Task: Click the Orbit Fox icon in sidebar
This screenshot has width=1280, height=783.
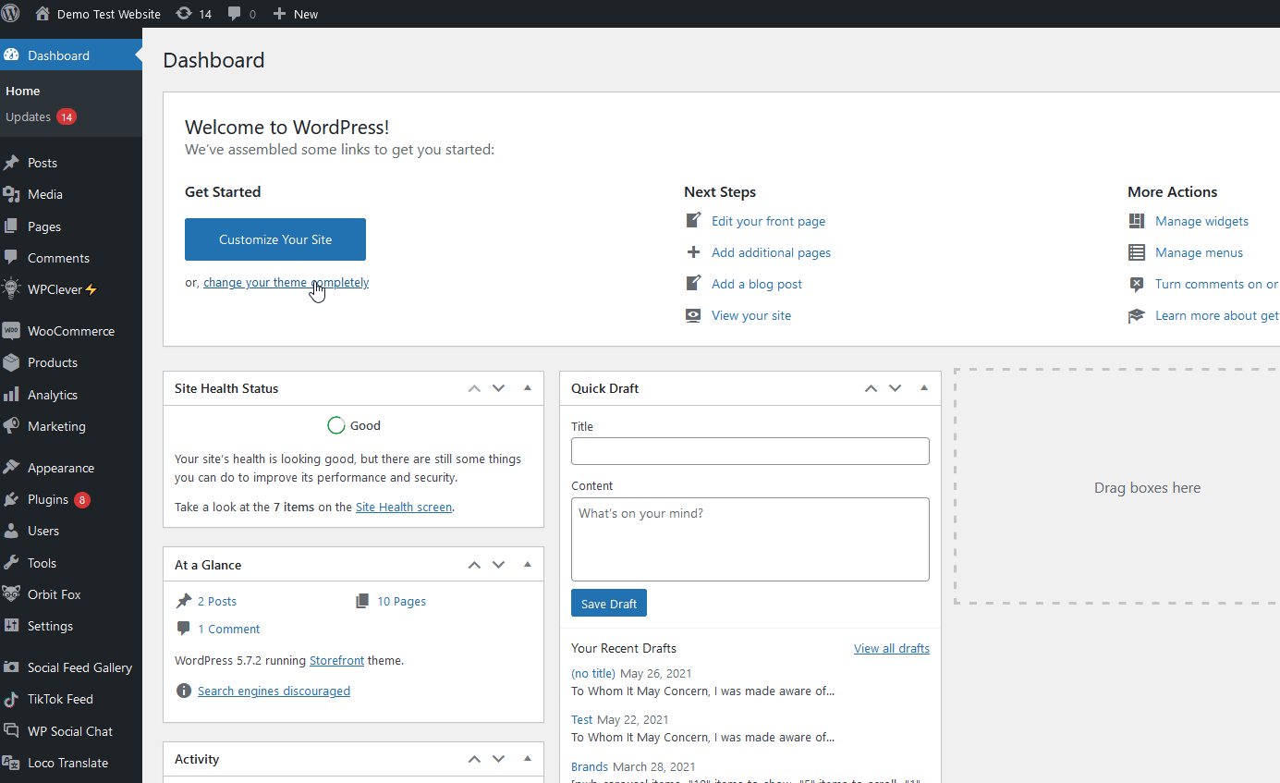Action: click(x=11, y=594)
